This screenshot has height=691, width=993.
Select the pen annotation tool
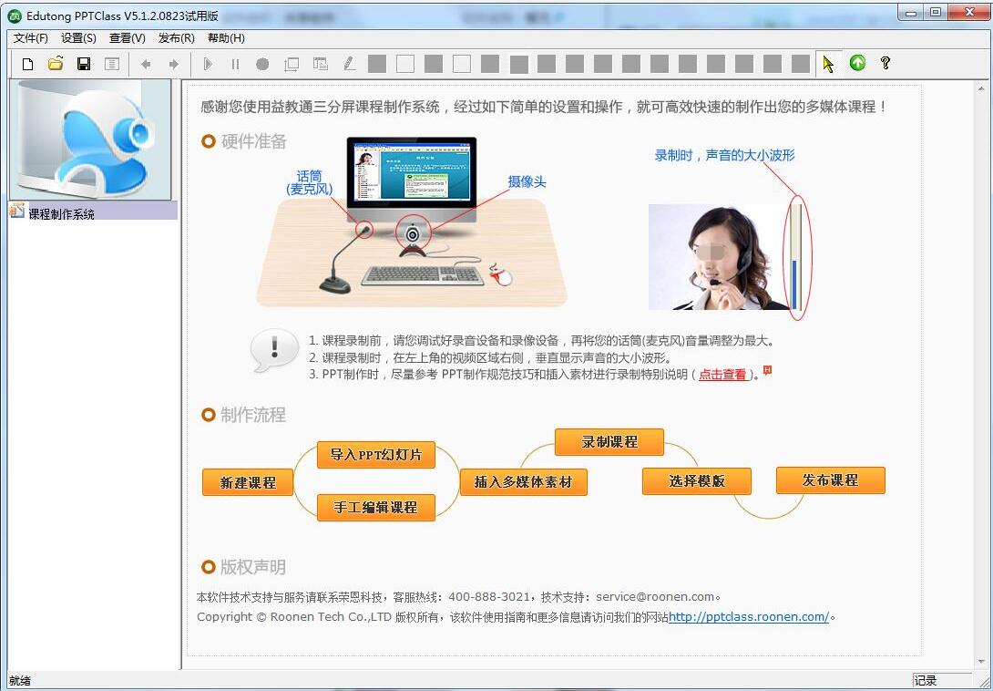(x=349, y=64)
